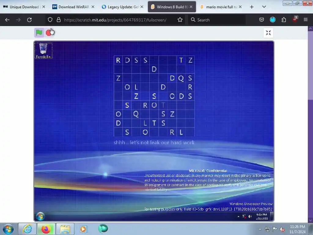This screenshot has width=313, height=235.
Task: Click the forward navigation arrow
Action: 18,20
